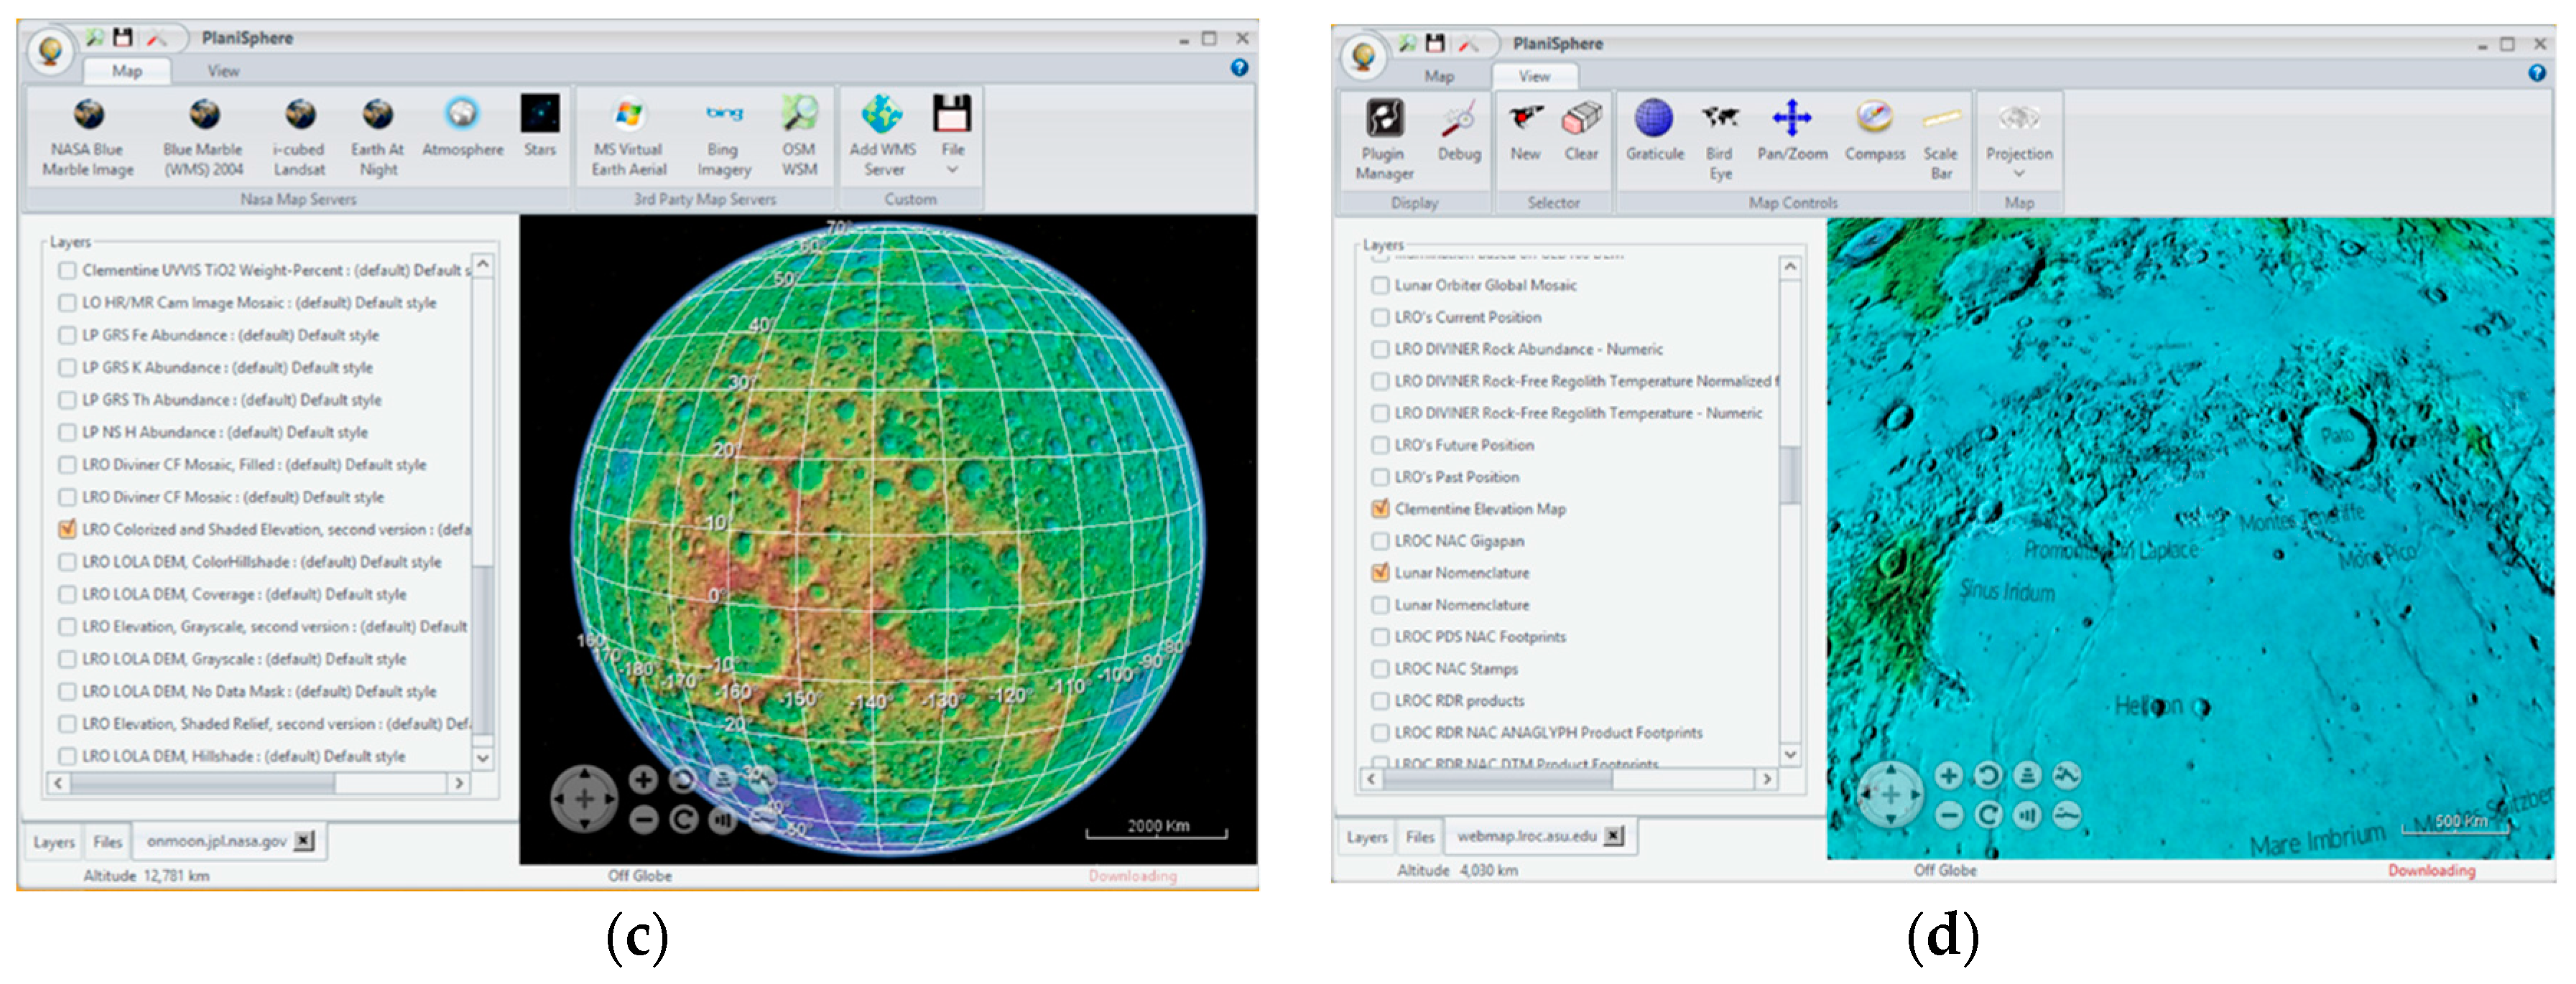Screen dimensions: 2576x984
Task: Click the Sinus Iridum label on map
Action: tap(2008, 591)
